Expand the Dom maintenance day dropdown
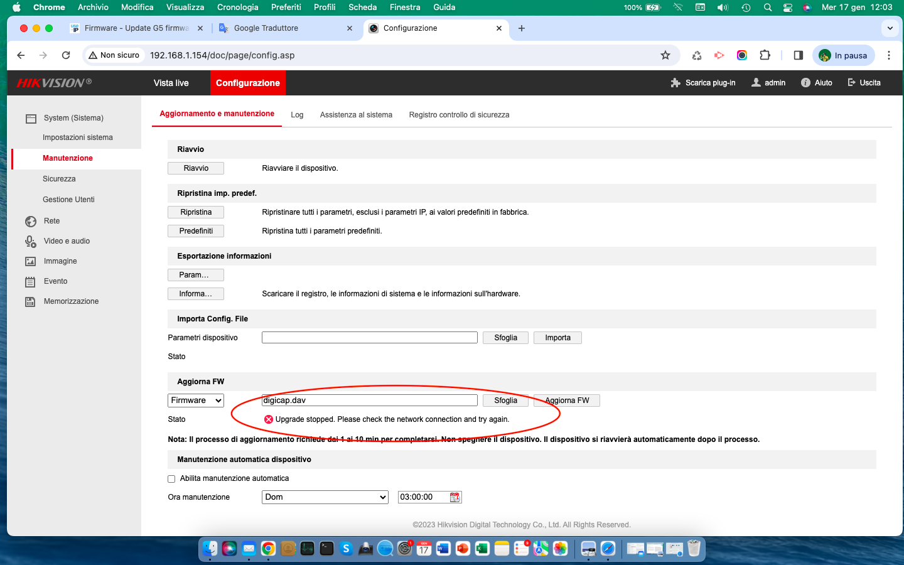 [x=325, y=497]
